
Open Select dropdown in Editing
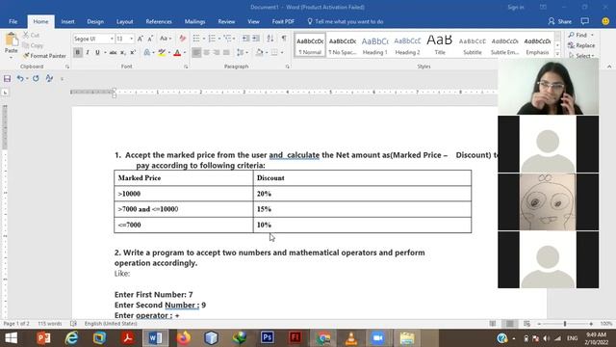[581, 56]
